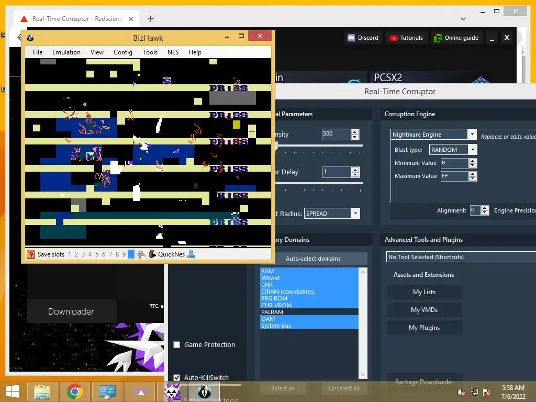Click the Maximum Value field showing FF

(x=455, y=176)
